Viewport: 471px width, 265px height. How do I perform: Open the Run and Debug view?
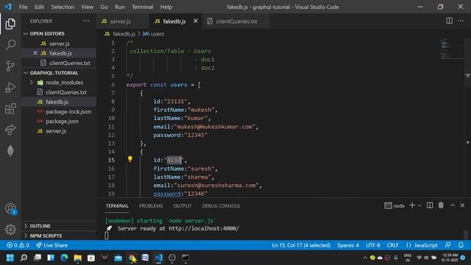(10, 88)
